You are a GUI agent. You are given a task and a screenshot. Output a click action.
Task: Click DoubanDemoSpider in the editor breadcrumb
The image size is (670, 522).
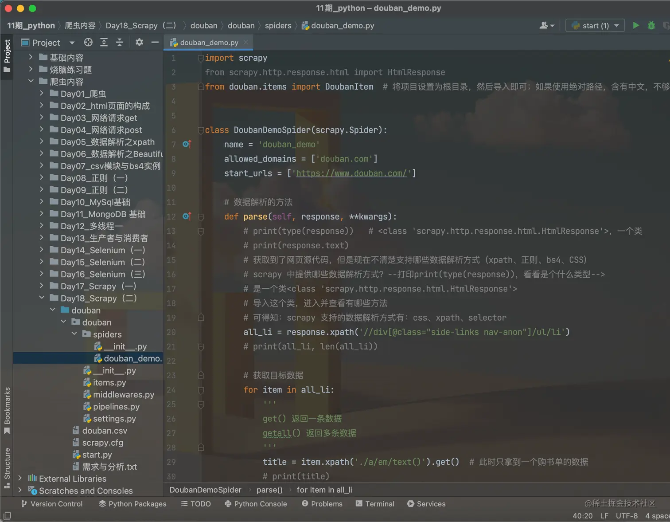pyautogui.click(x=205, y=490)
